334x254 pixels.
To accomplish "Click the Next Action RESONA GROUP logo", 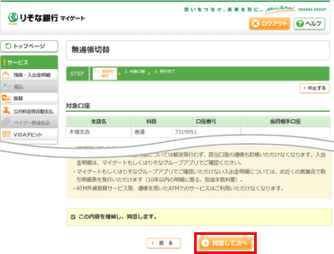I will click(x=295, y=9).
